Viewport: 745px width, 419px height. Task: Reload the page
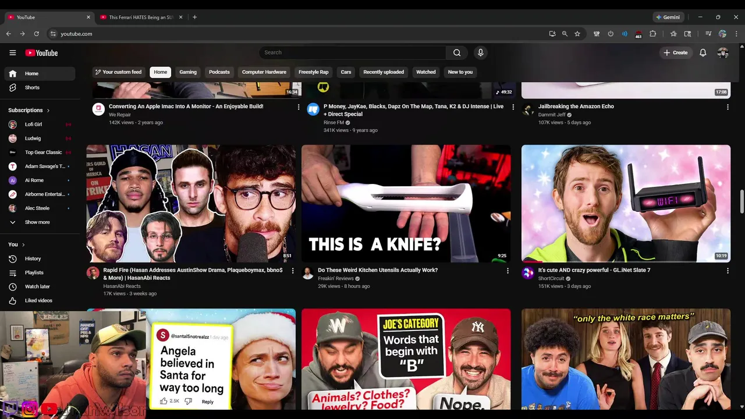coord(37,34)
